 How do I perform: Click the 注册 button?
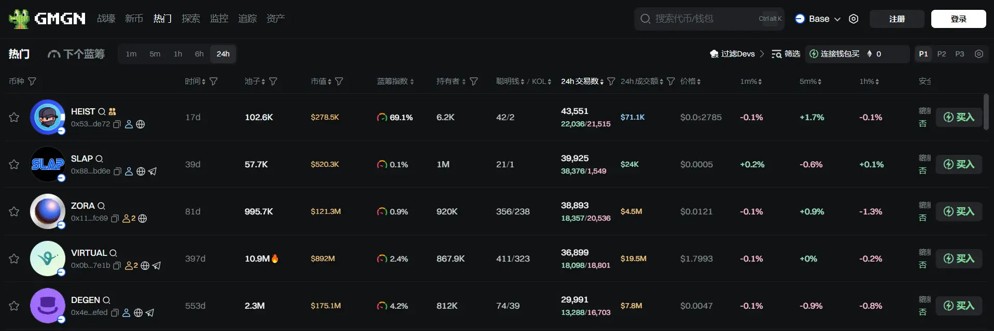click(897, 19)
